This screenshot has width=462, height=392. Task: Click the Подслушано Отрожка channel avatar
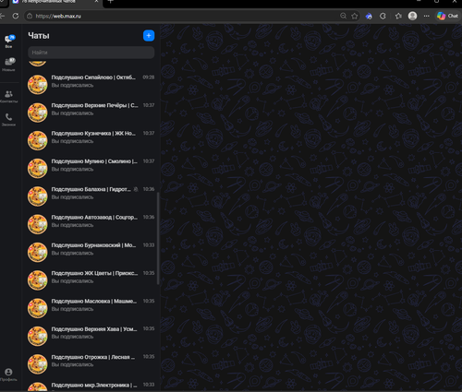(x=38, y=363)
